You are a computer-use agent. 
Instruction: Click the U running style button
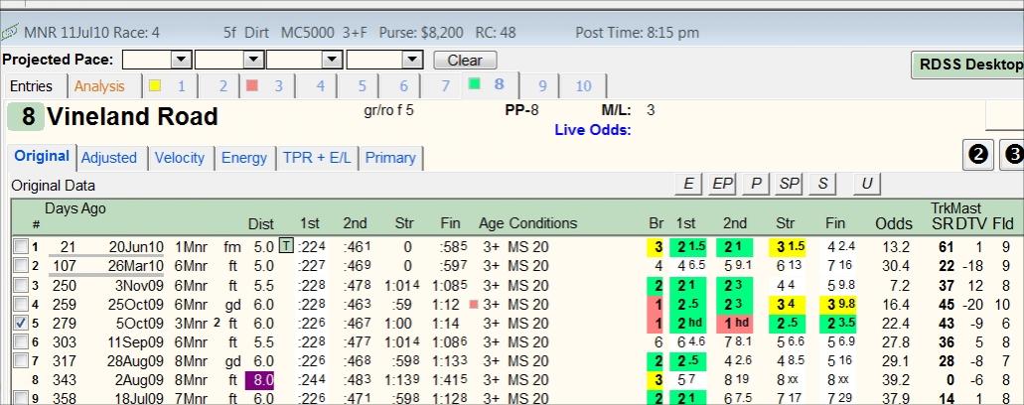(867, 185)
